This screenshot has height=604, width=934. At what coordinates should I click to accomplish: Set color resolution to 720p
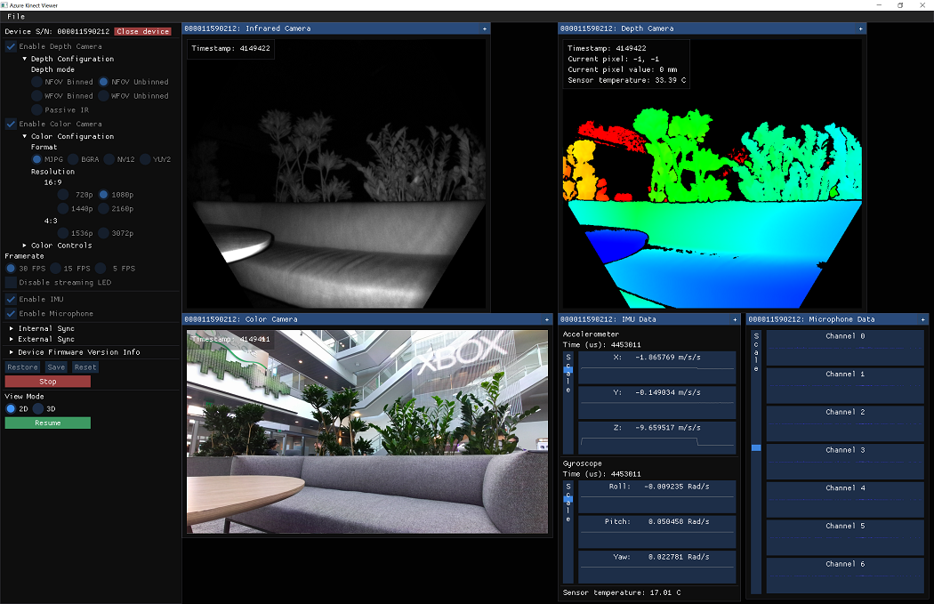tap(63, 195)
